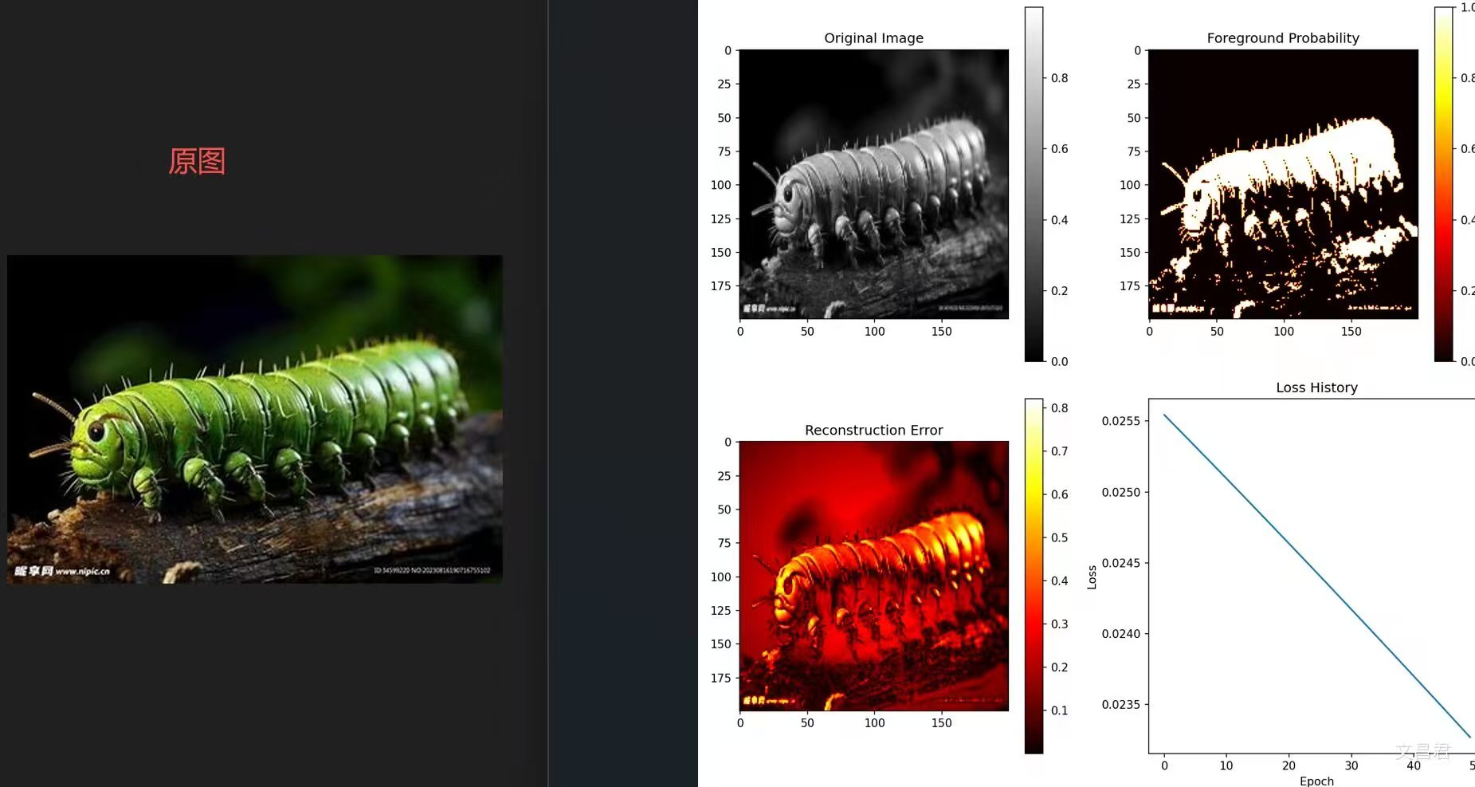Click the blue loss curve line

1316,576
